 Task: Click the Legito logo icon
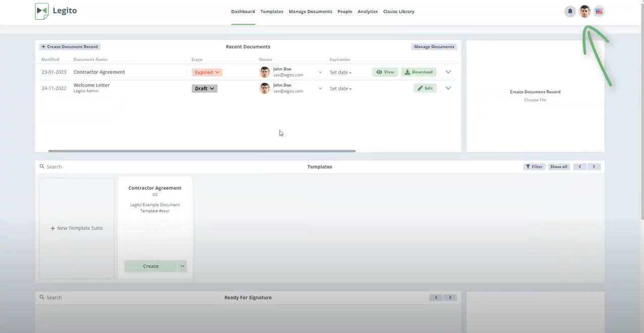coord(42,11)
